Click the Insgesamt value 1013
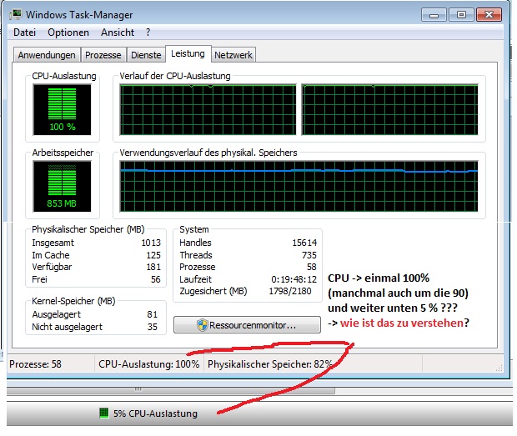This screenshot has width=517, height=436. point(151,243)
